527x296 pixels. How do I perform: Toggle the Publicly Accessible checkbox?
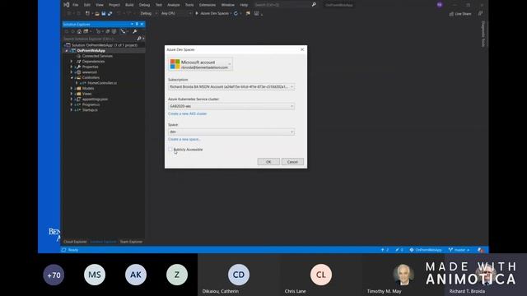(170, 150)
